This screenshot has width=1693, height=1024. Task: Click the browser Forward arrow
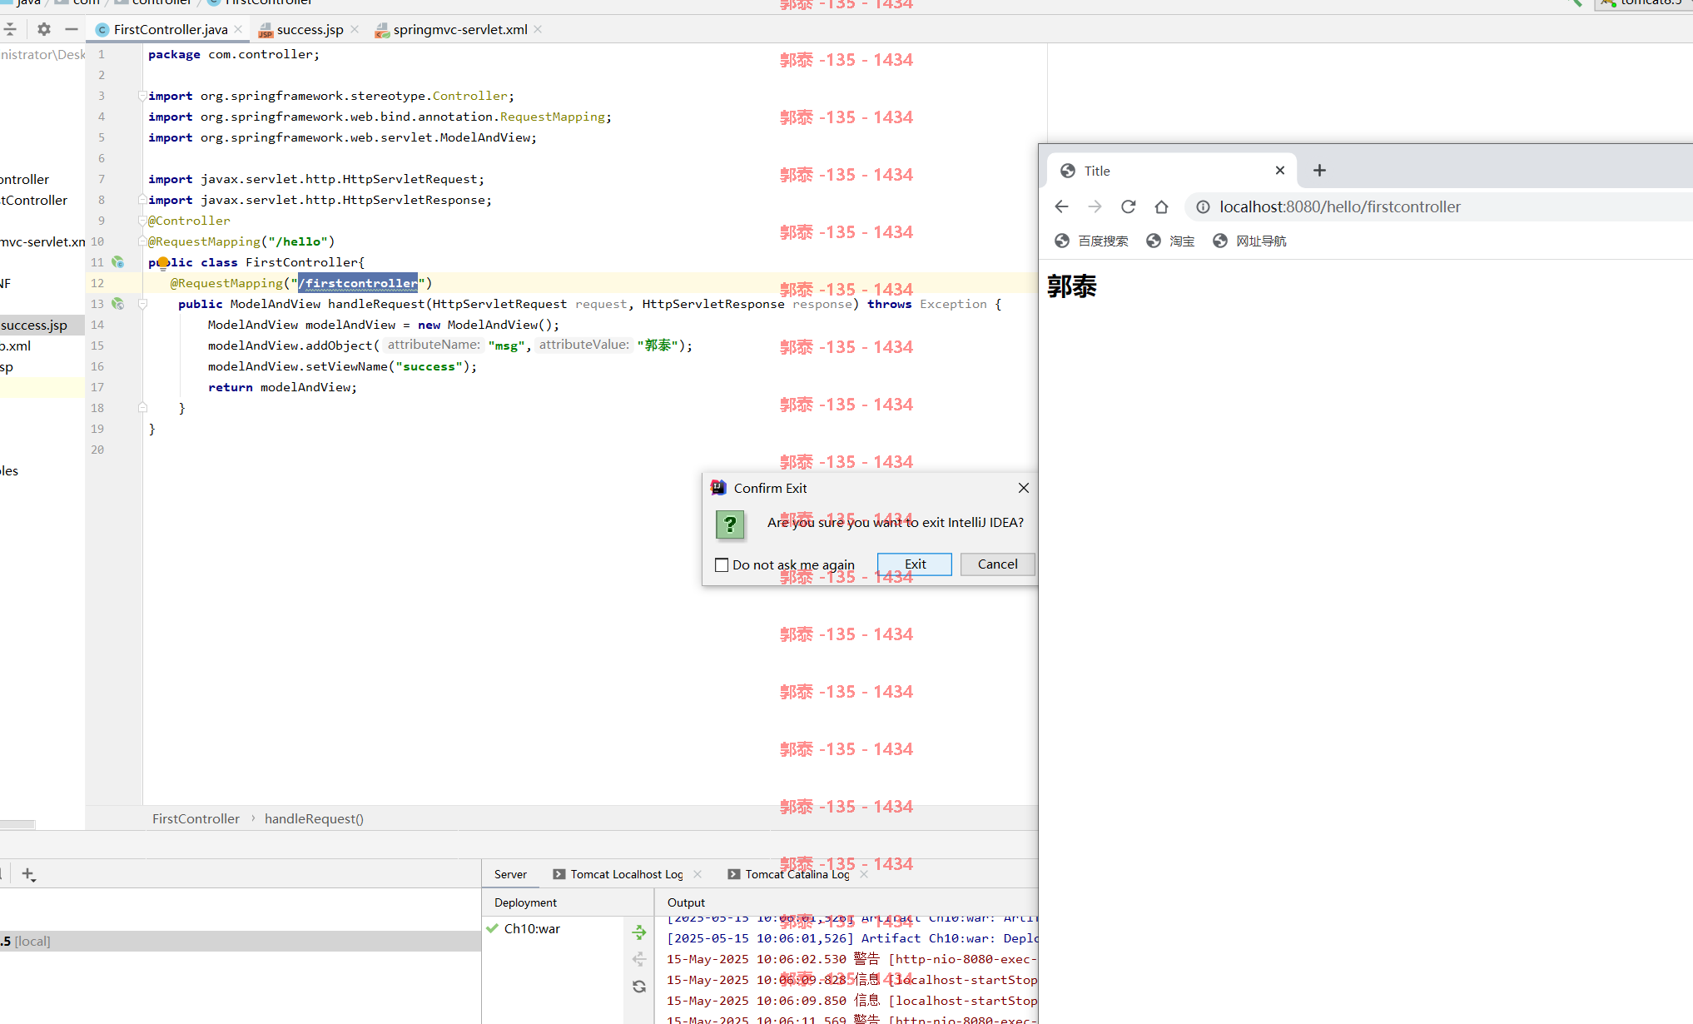1095,206
